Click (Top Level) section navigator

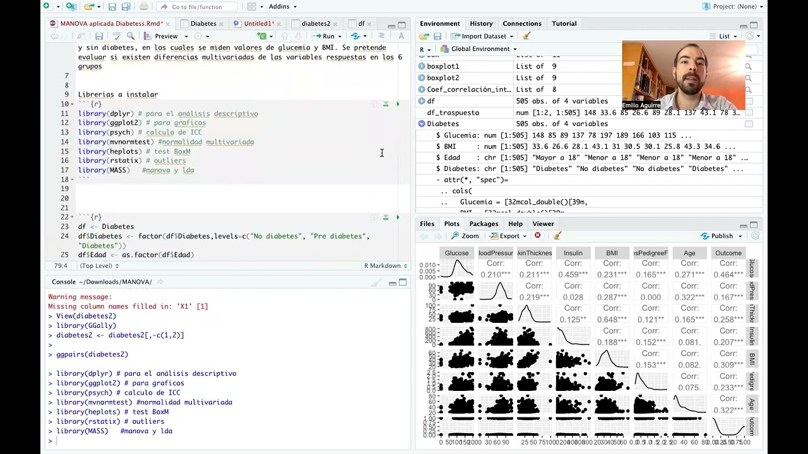99,265
